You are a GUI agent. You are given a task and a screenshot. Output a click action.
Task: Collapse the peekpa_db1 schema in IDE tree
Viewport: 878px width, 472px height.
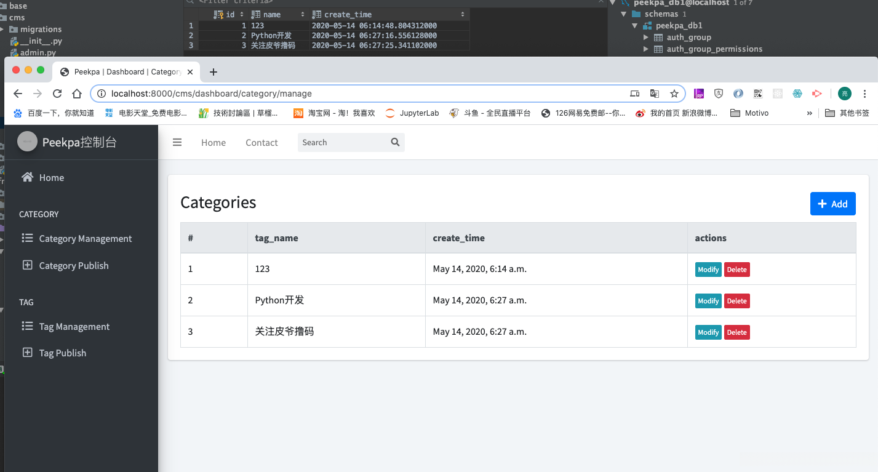635,26
